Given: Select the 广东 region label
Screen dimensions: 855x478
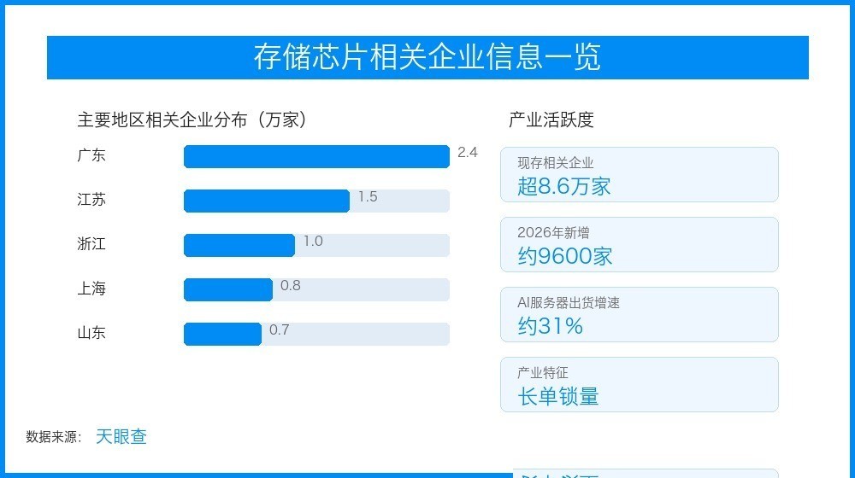Looking at the screenshot, I should 91,155.
